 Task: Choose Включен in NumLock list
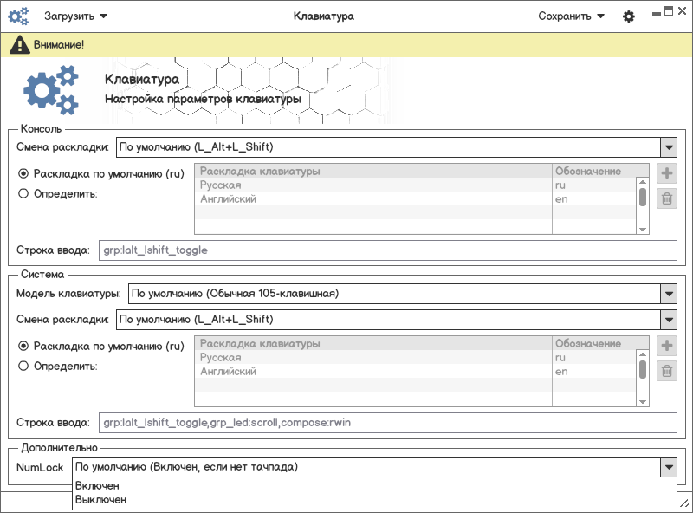(374, 485)
